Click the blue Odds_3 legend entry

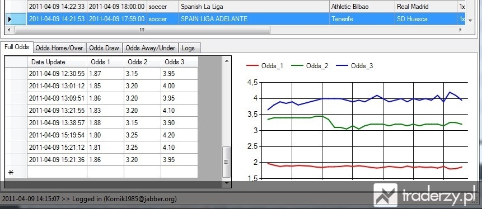(x=354, y=66)
